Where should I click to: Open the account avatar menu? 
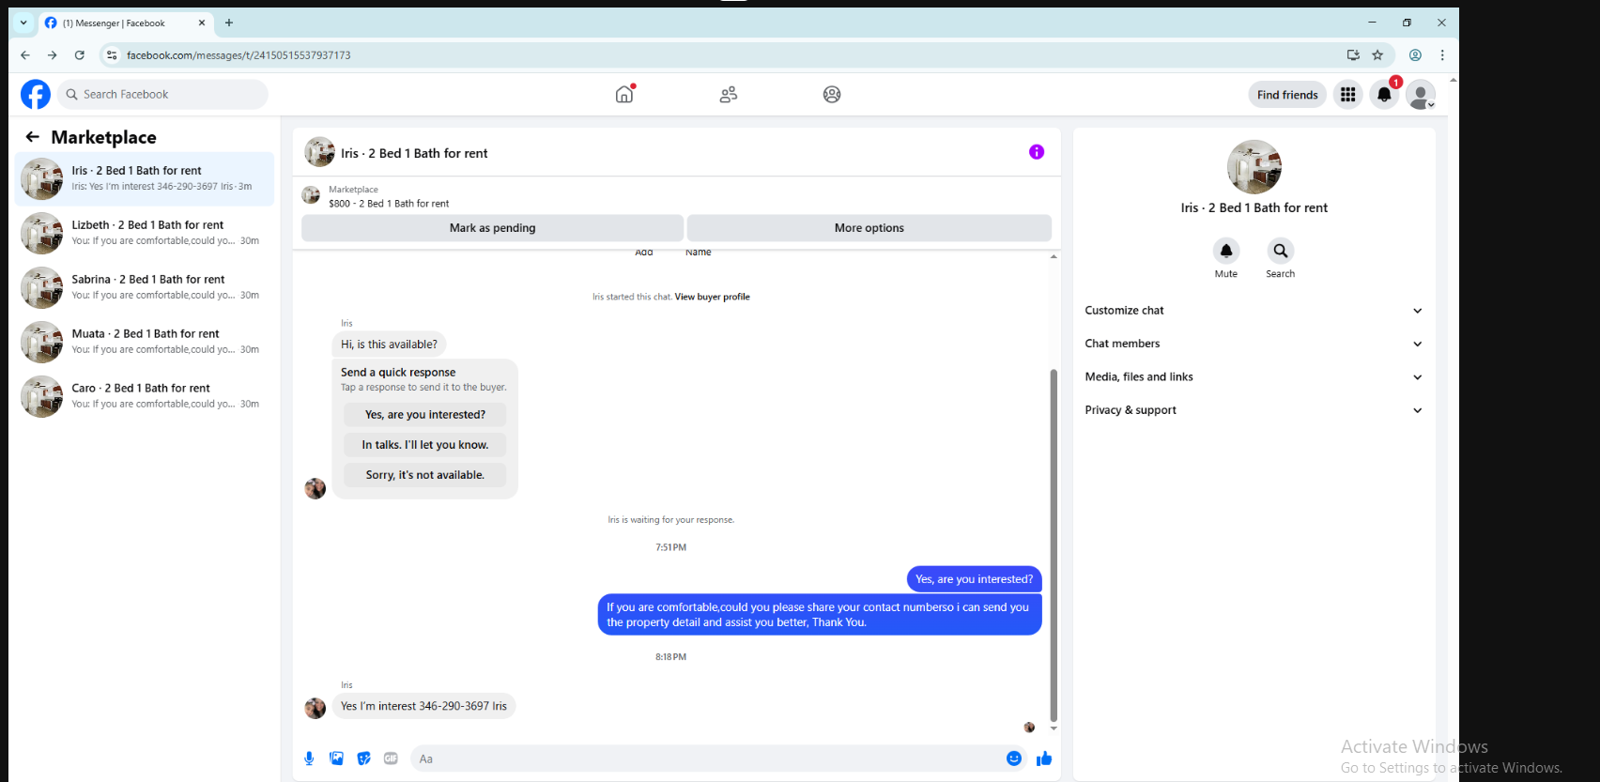coord(1421,95)
